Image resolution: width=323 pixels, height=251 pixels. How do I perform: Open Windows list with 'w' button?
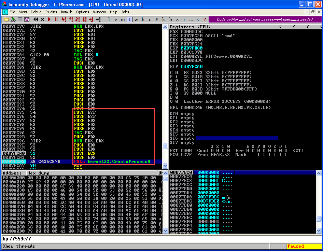pos(136,19)
